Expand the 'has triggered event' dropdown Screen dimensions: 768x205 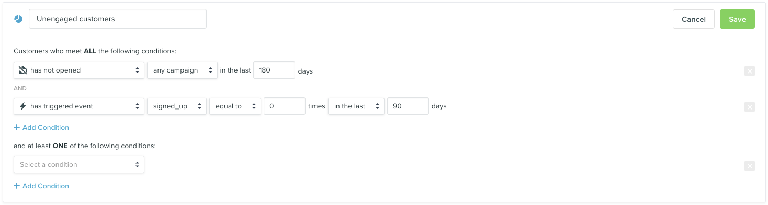pyautogui.click(x=79, y=106)
